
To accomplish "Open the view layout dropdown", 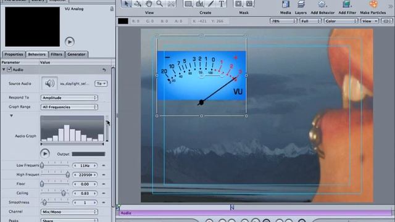I will 387,21.
